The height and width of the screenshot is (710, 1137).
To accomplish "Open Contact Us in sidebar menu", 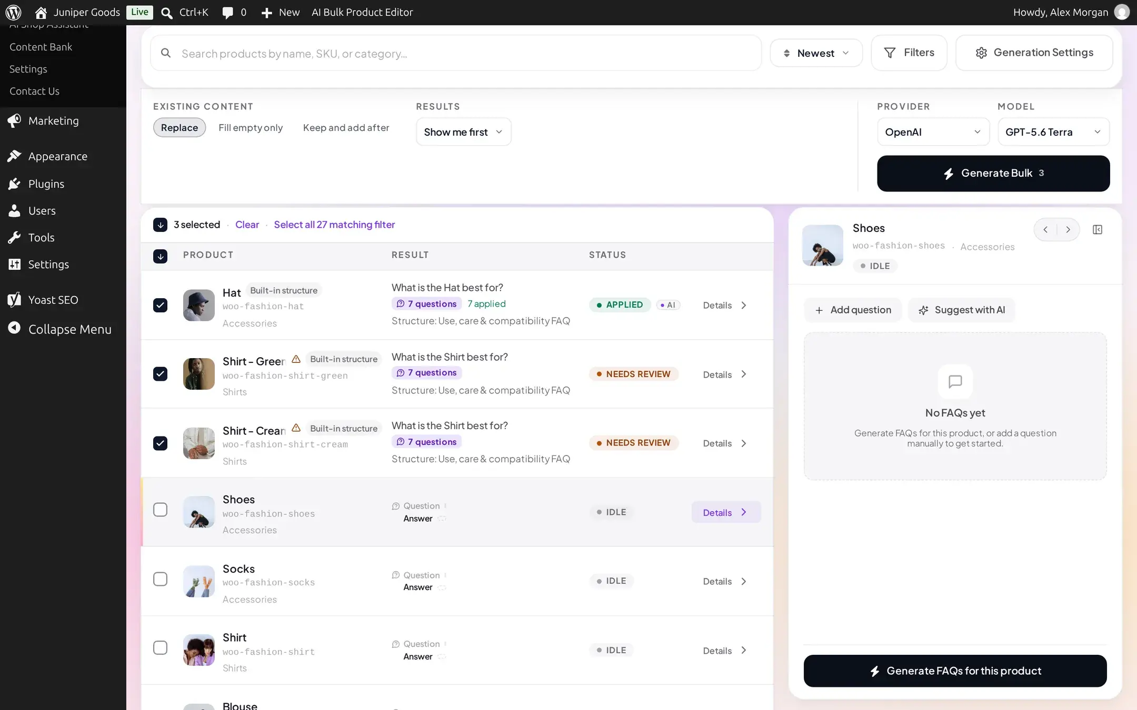I will coord(34,91).
